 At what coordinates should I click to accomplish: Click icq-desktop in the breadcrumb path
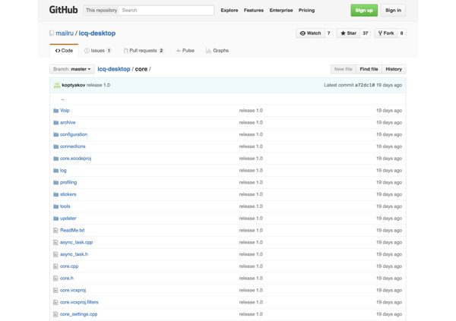(114, 69)
